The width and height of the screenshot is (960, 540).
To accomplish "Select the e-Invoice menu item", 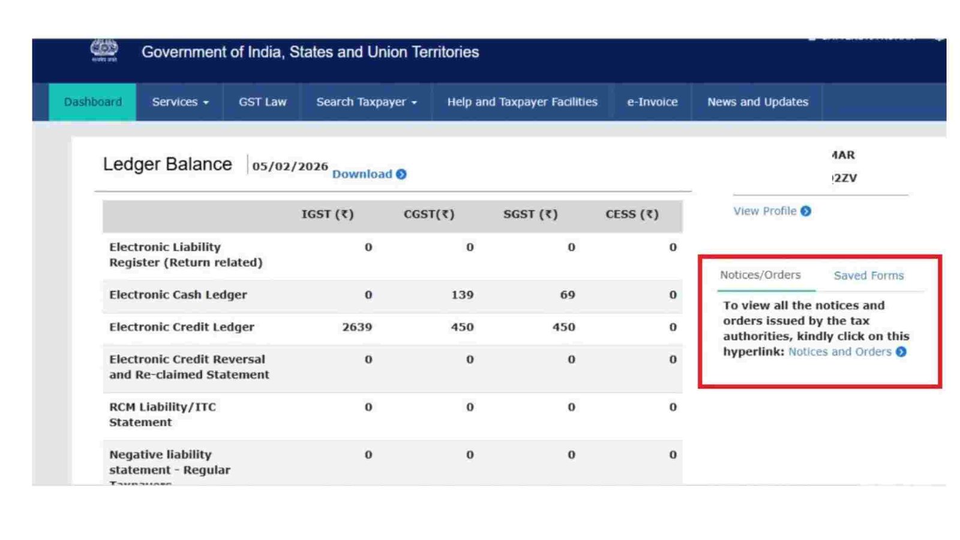I will pos(652,102).
